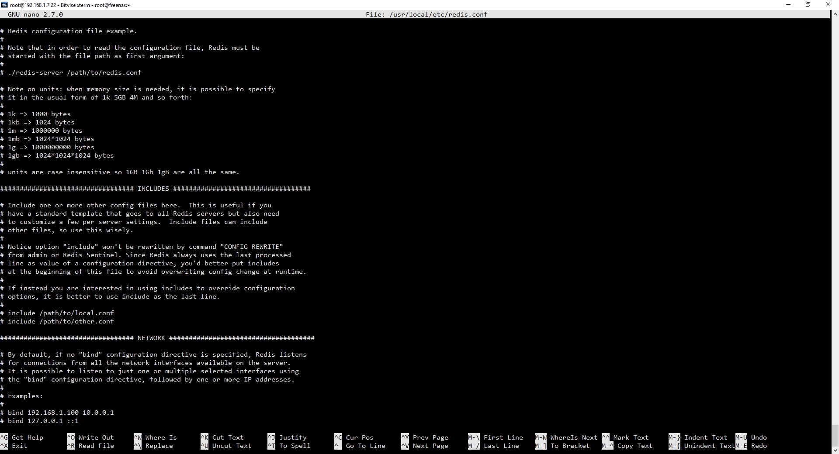Place cursor on 'include /path/to/local.conf' line
The image size is (839, 454).
57,313
